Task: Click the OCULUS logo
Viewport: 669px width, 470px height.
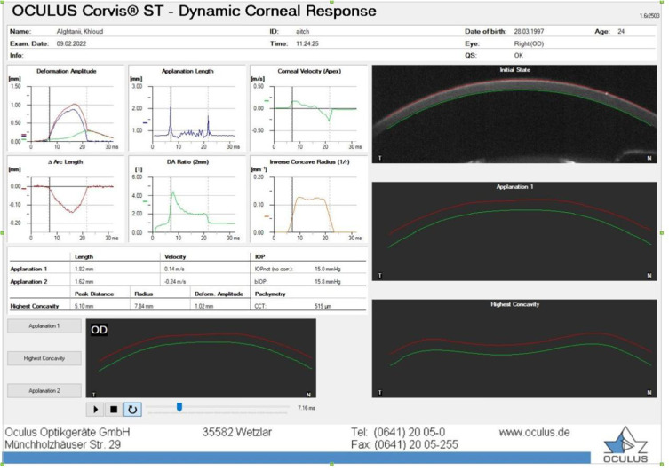Action: click(625, 445)
